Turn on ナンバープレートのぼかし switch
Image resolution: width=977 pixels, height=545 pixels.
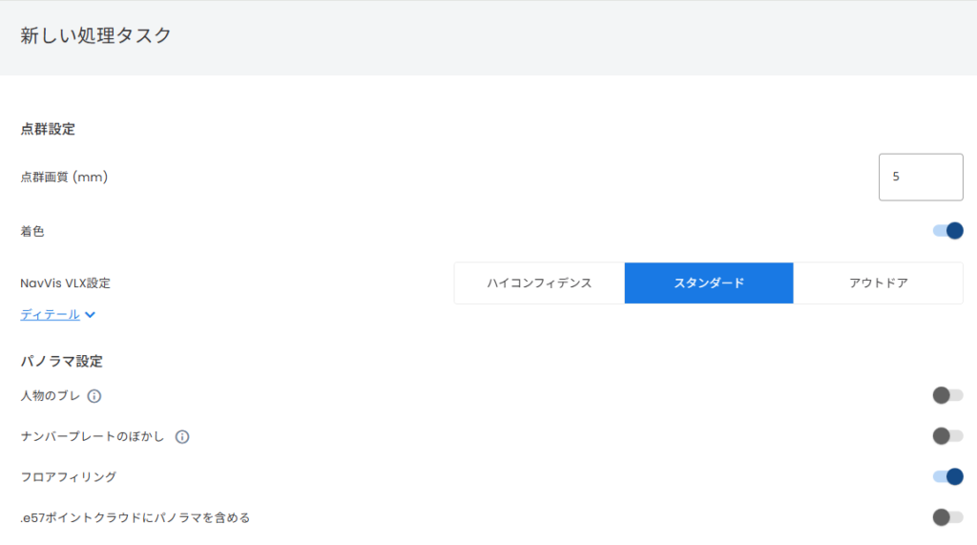[x=947, y=436]
